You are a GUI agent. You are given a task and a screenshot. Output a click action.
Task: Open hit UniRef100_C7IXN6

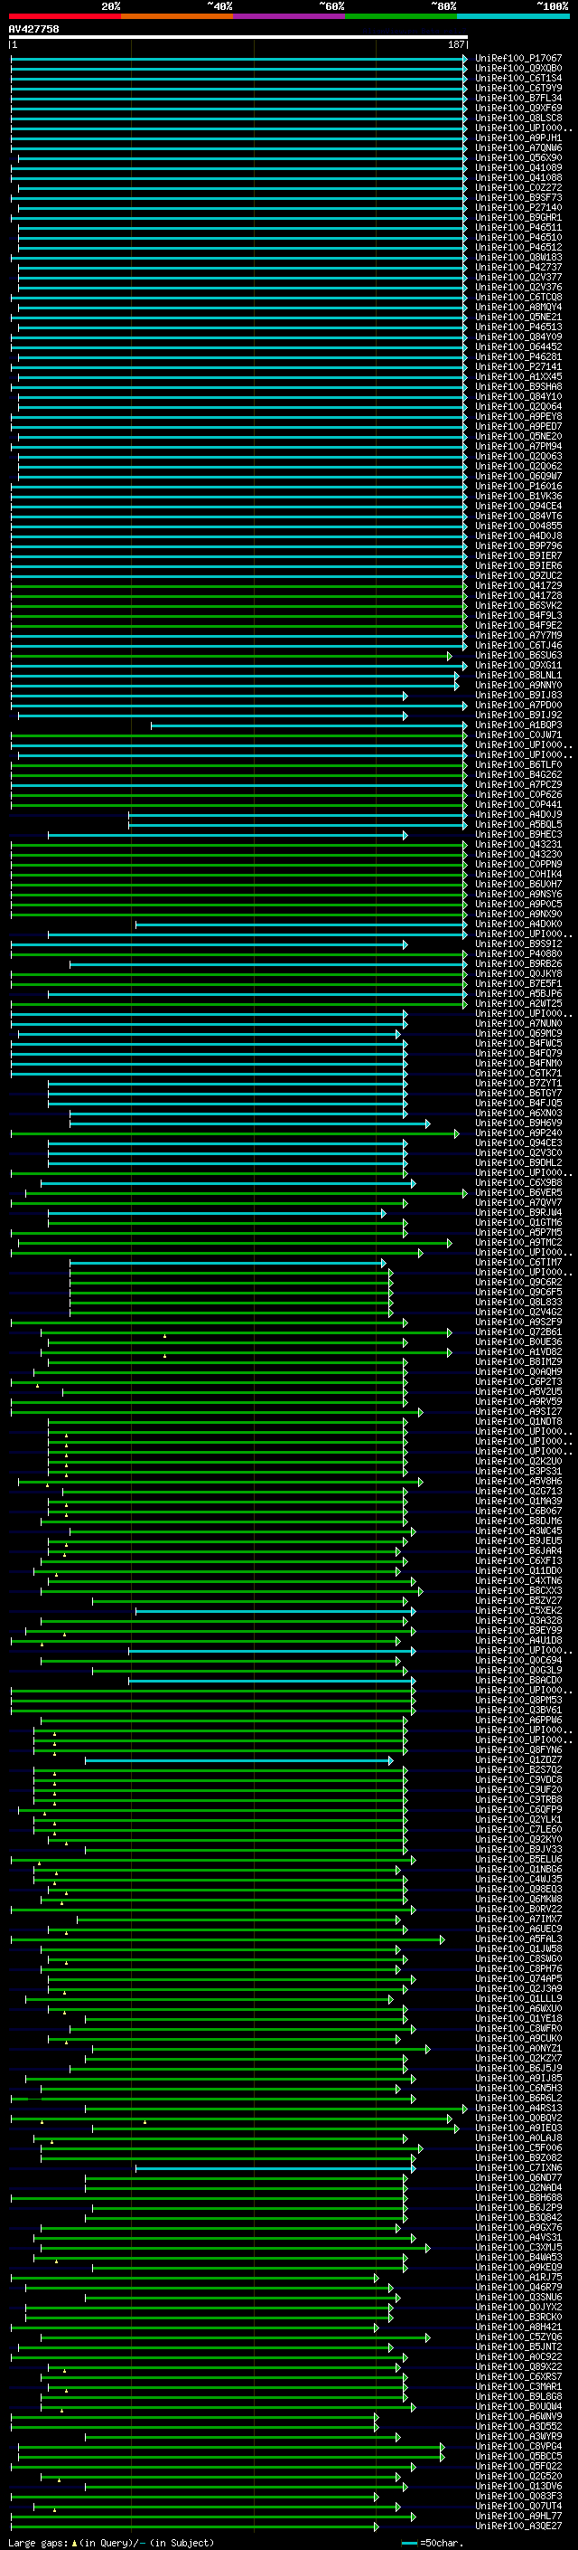point(517,2168)
